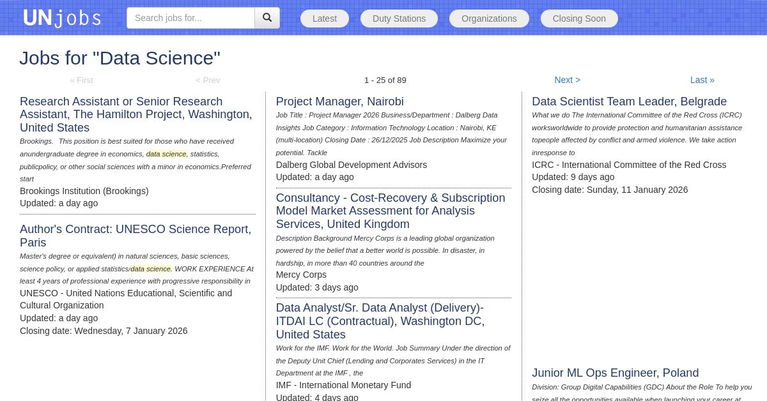Viewport: 767px width, 401px height.
Task: Open the Hamilton Project Research Assistant job
Action: point(136,114)
